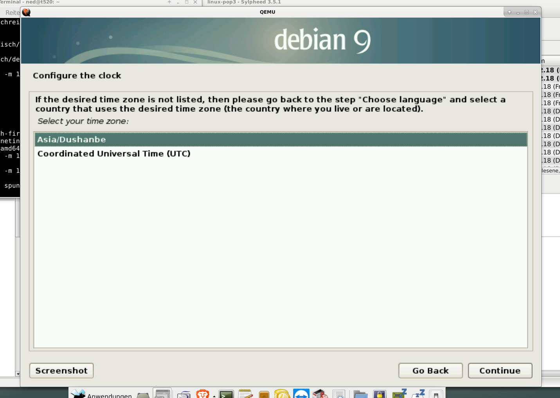Viewport: 560px width, 398px height.
Task: Open the document search panel icon
Action: (x=339, y=394)
